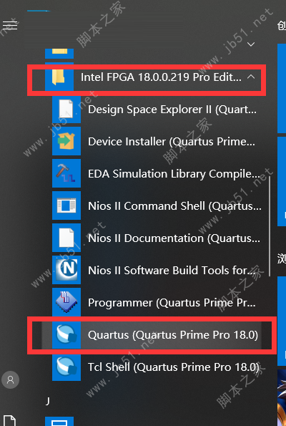Collapse the Intel FPGA 18.0.0.219 Pro Edition folder

click(147, 77)
